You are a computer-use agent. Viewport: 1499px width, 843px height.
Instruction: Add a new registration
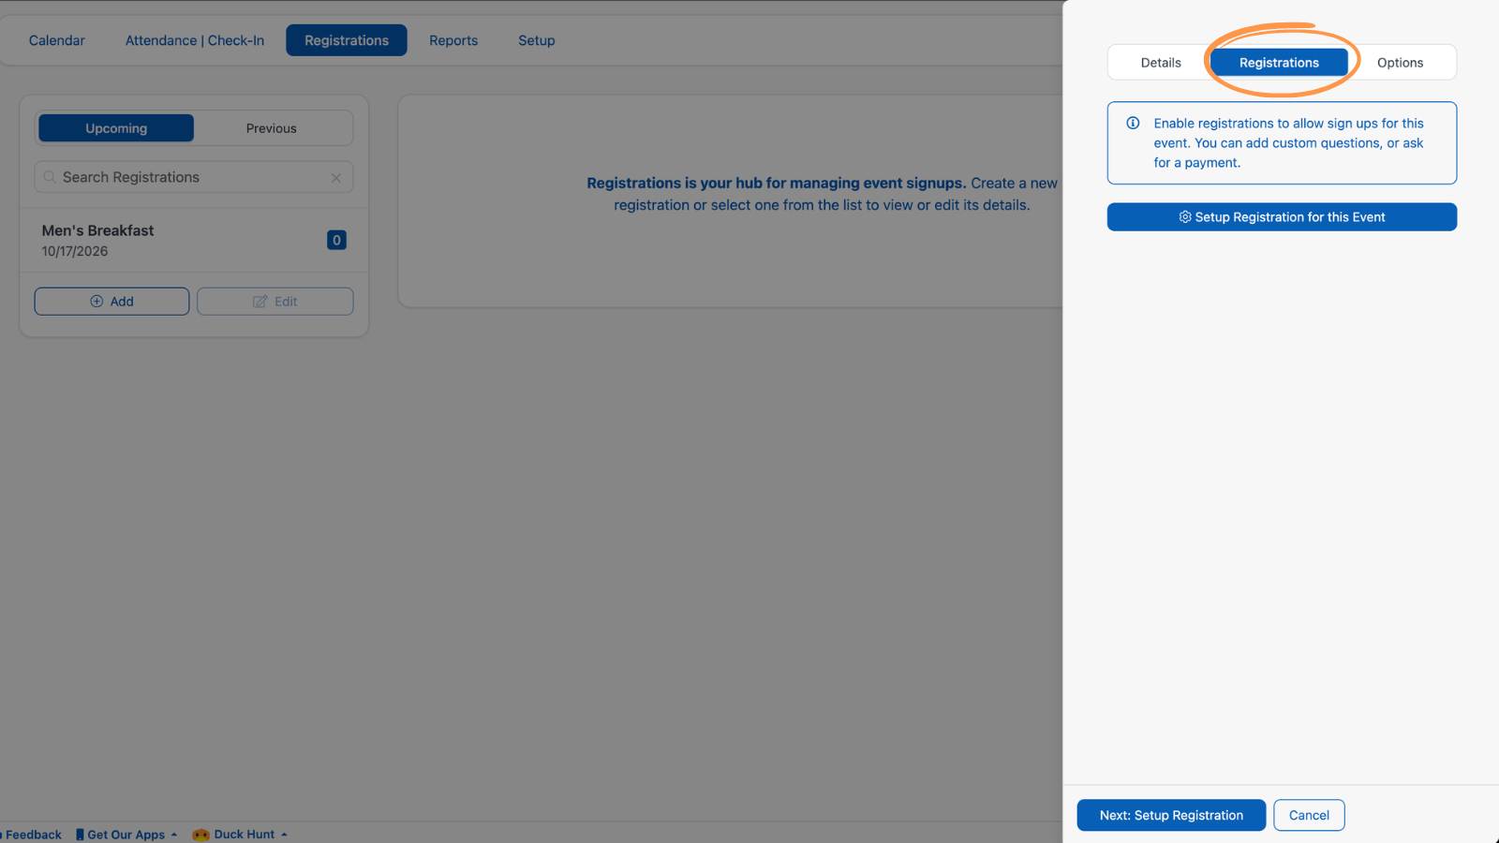pos(111,302)
